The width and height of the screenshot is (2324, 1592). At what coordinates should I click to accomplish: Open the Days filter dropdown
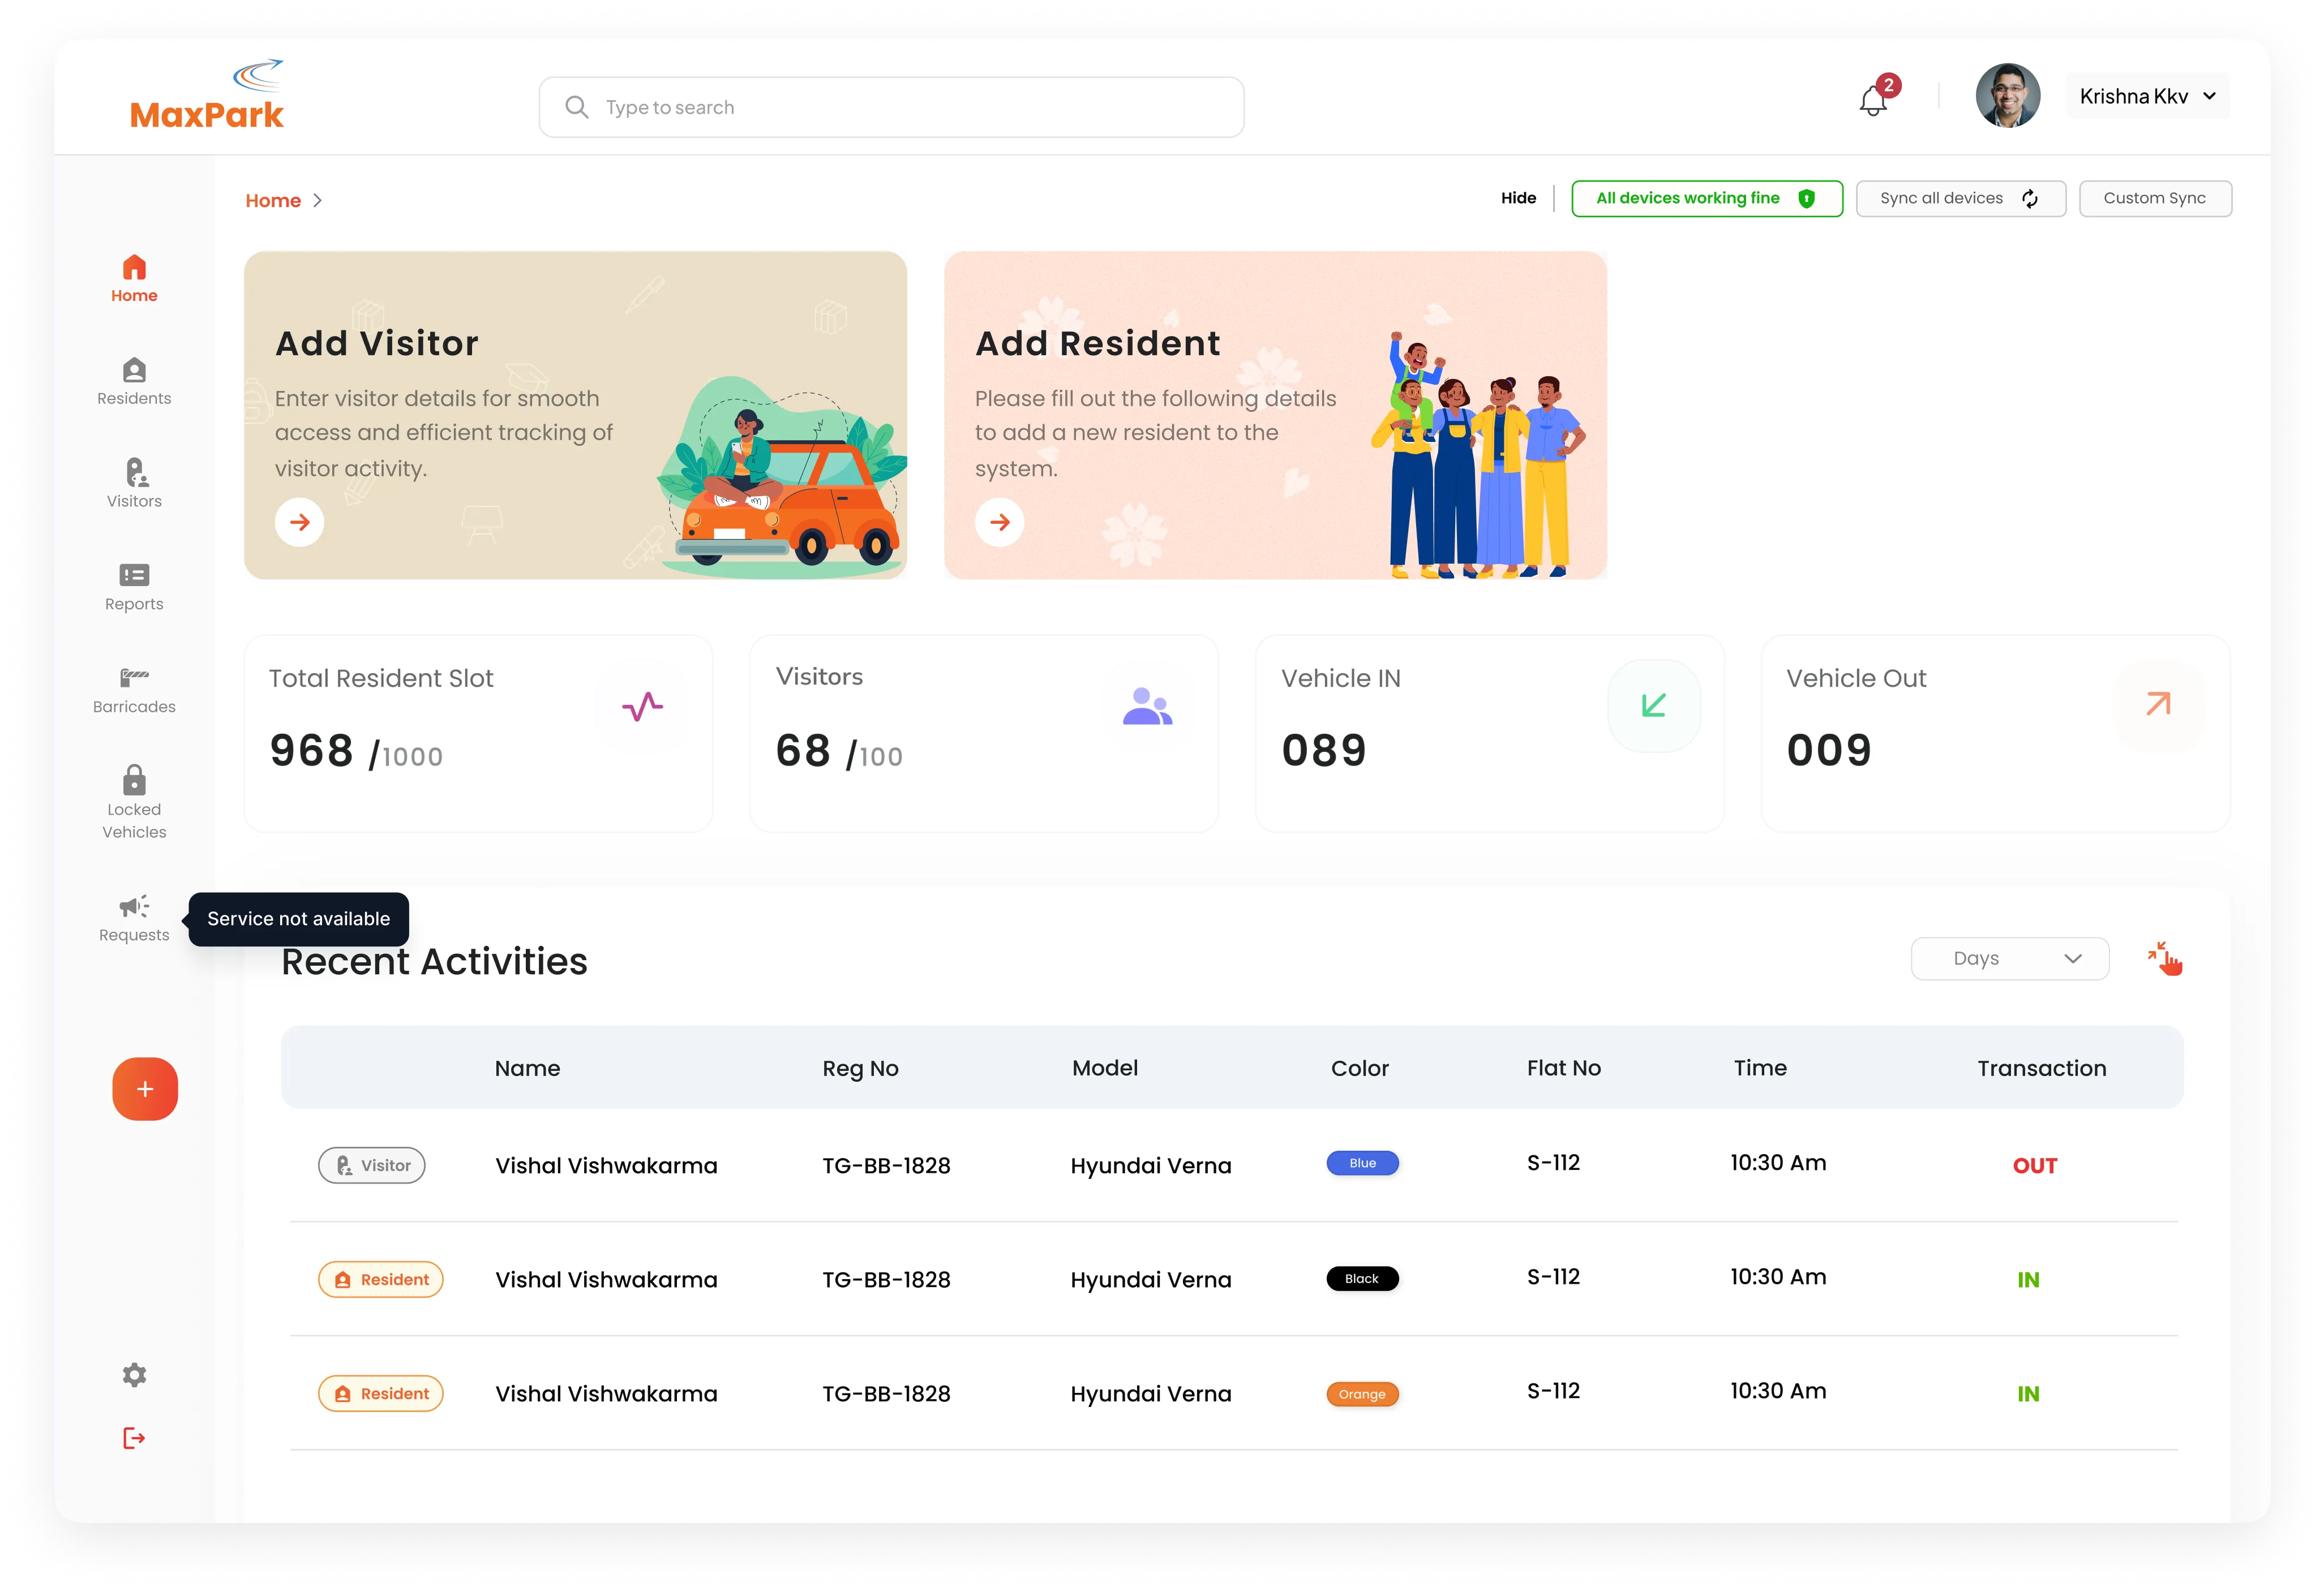point(2010,958)
